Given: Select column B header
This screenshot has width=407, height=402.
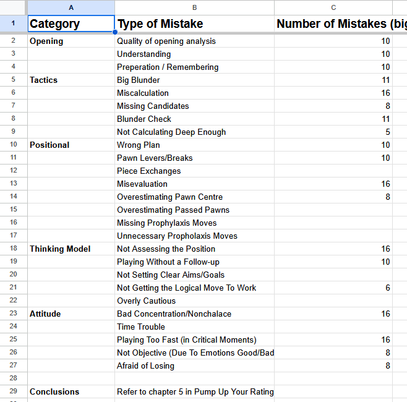Looking at the screenshot, I should 194,7.
